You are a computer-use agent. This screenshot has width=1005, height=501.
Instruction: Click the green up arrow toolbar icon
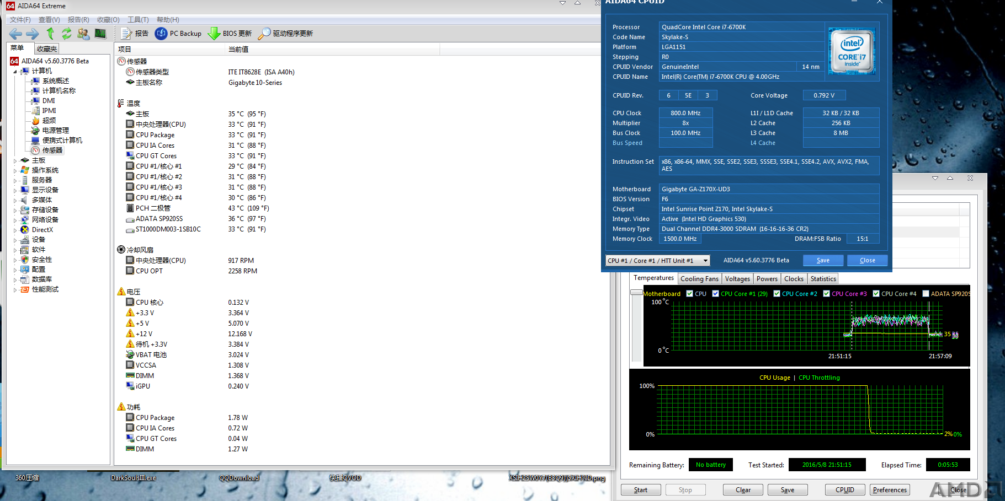pos(50,34)
